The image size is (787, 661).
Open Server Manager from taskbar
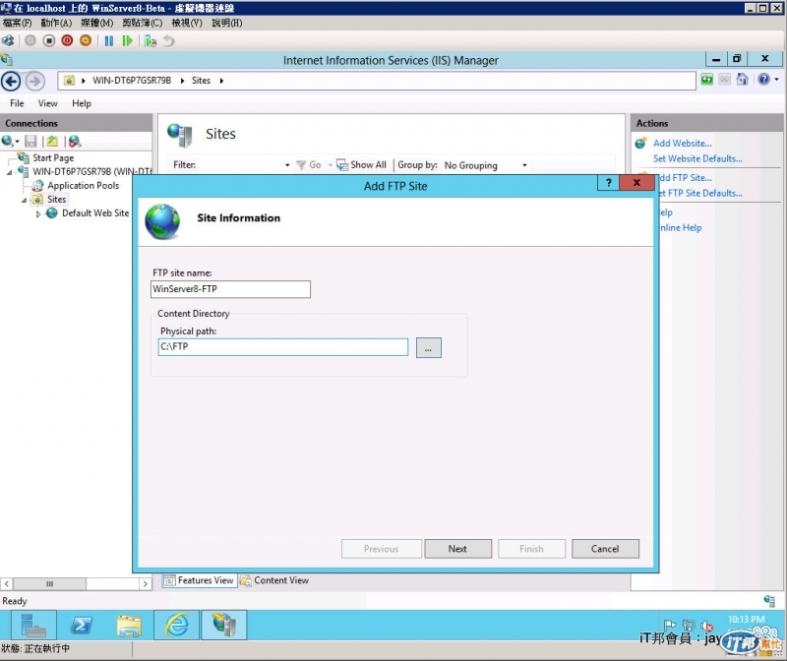pyautogui.click(x=33, y=626)
